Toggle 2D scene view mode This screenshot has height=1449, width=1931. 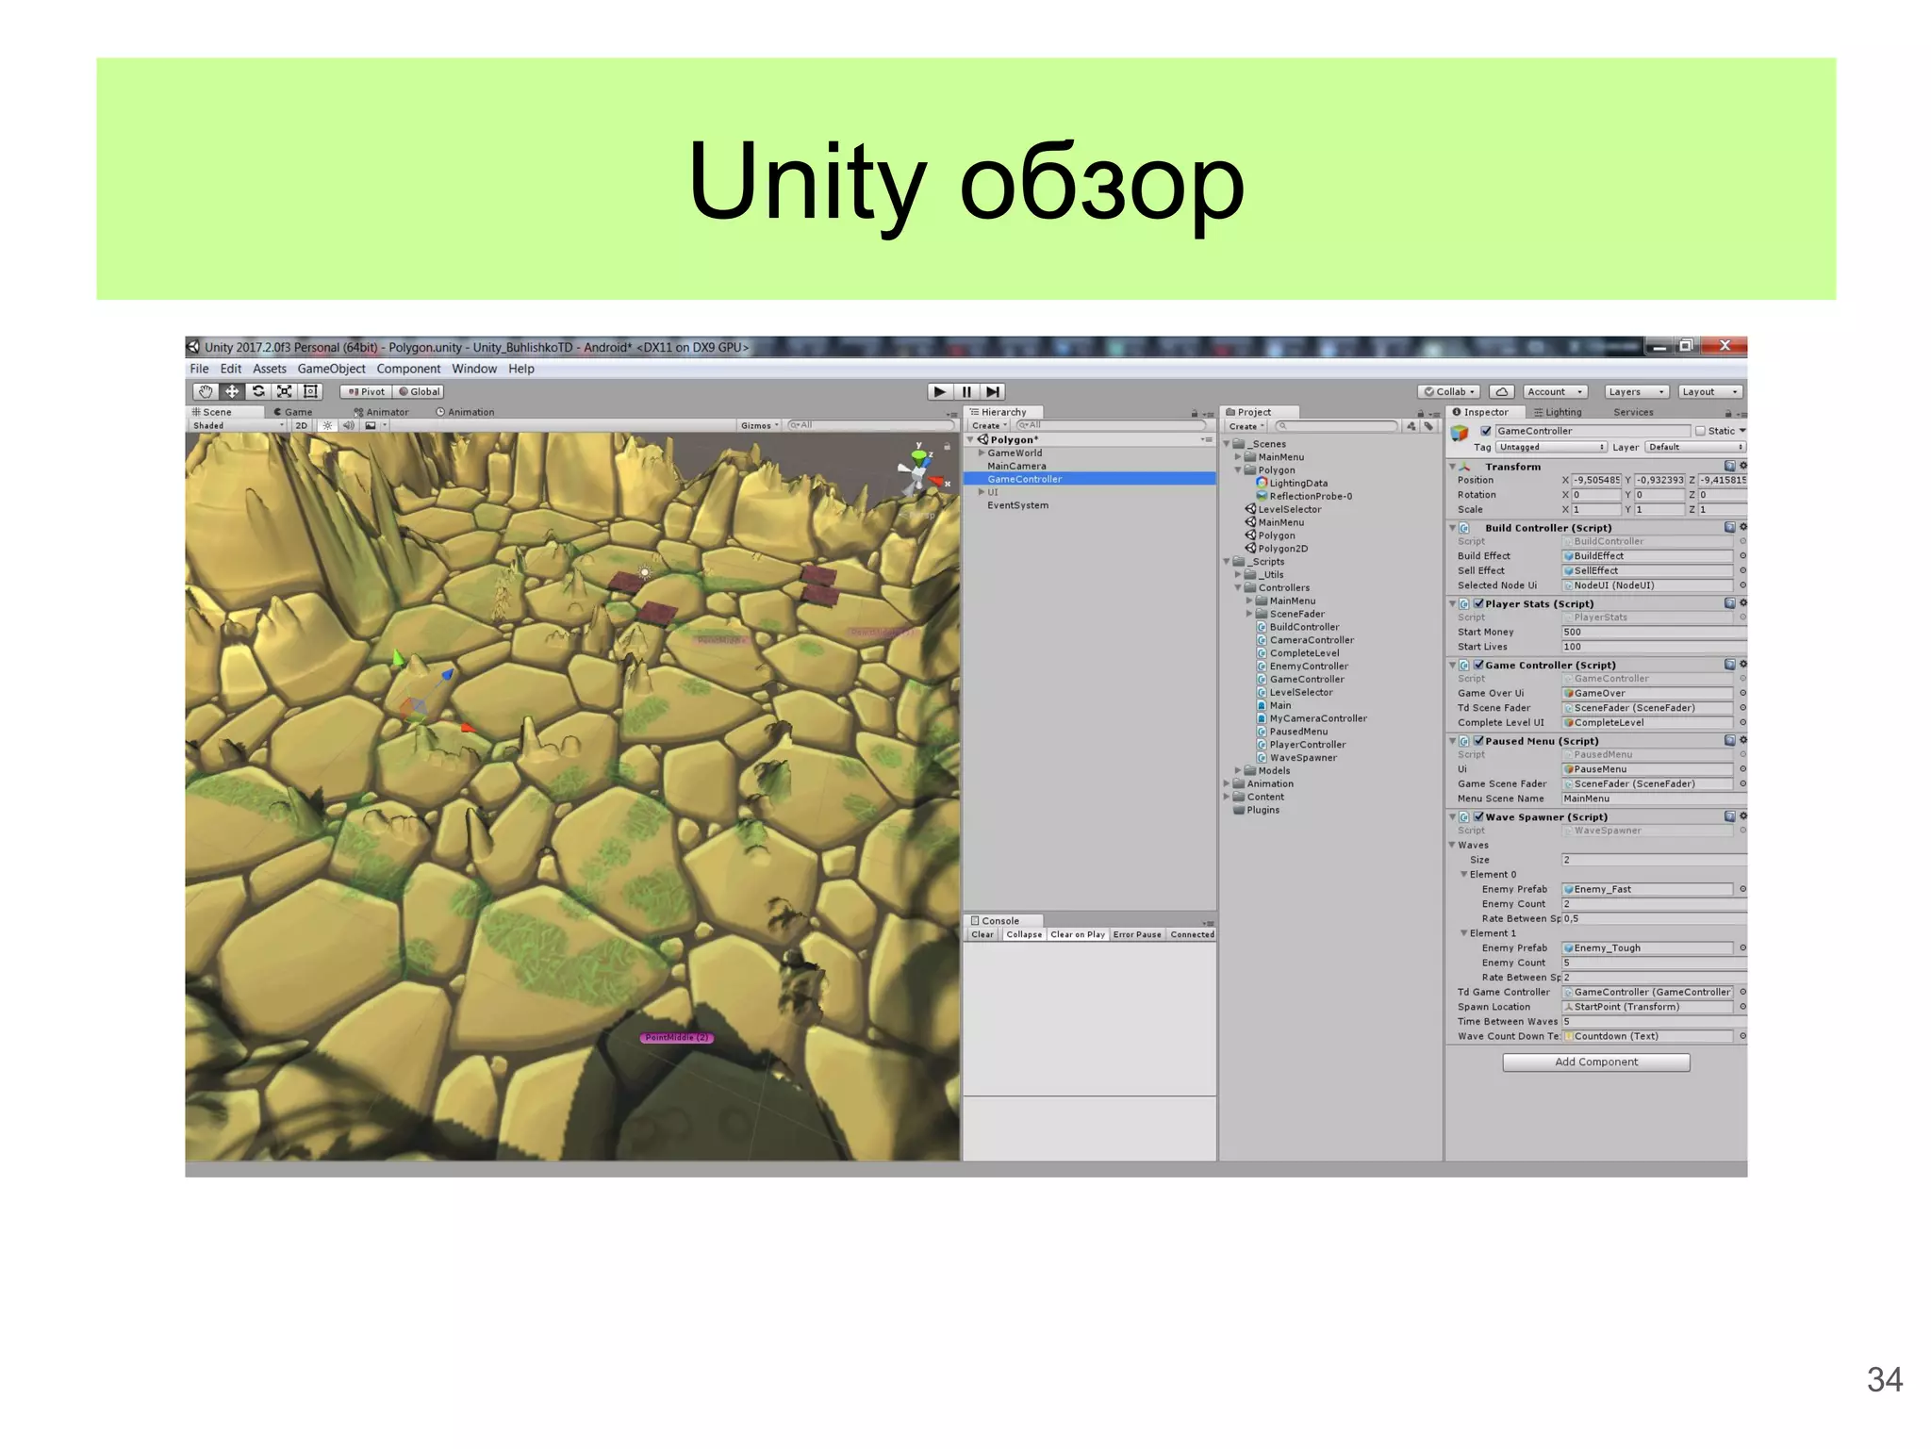click(x=301, y=425)
